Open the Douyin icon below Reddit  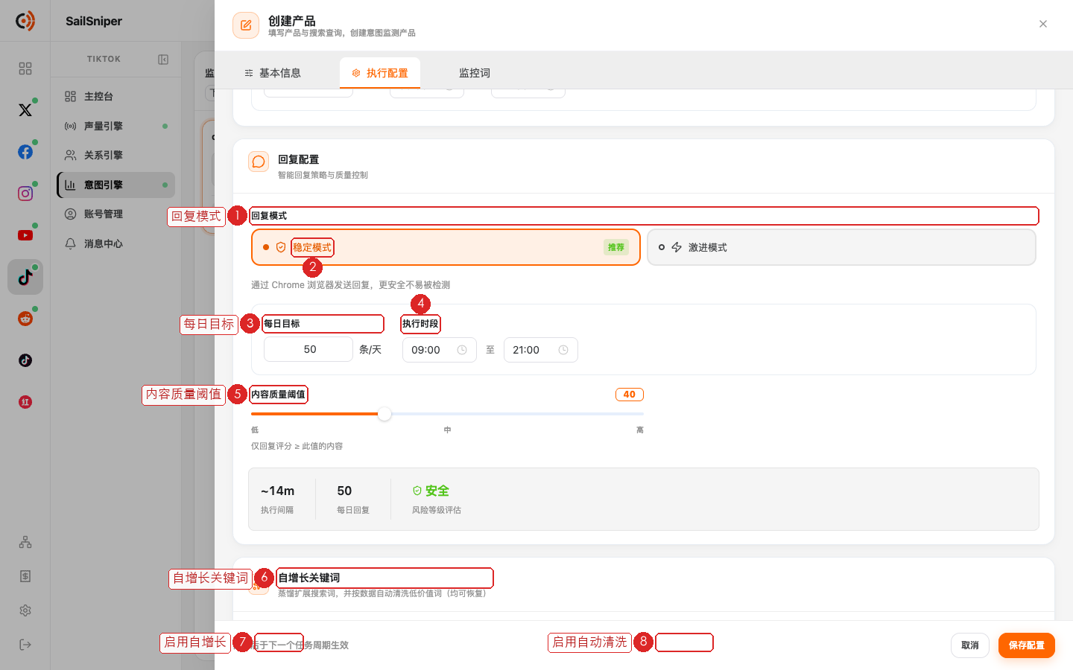tap(25, 360)
